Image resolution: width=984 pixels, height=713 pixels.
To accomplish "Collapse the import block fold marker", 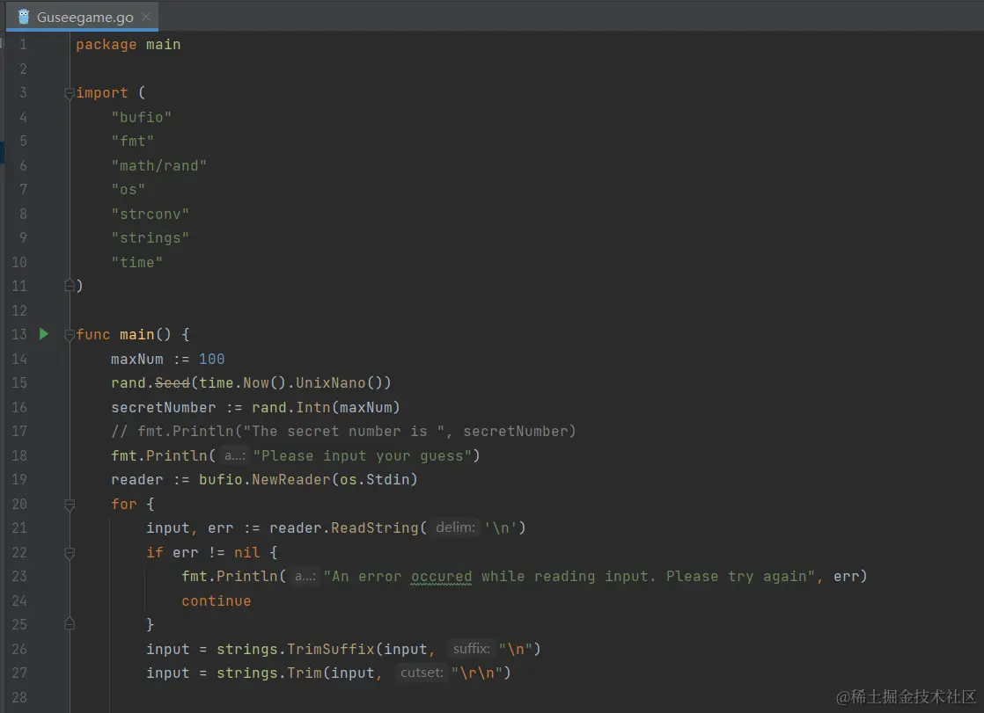I will (70, 93).
